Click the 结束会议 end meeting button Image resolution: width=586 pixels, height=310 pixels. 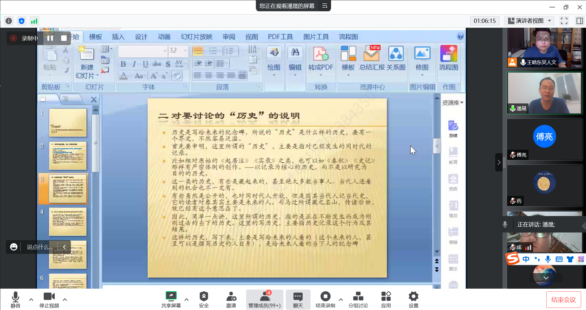[x=563, y=300]
